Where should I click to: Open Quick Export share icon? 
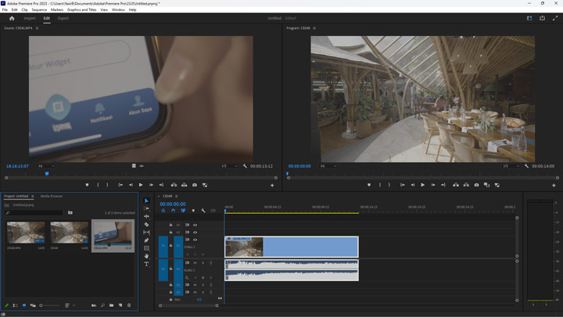pos(542,18)
